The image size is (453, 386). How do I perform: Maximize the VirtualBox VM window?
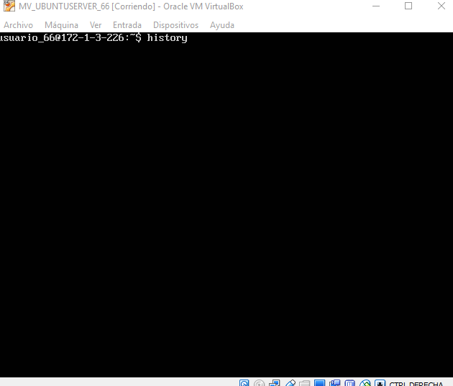point(408,6)
